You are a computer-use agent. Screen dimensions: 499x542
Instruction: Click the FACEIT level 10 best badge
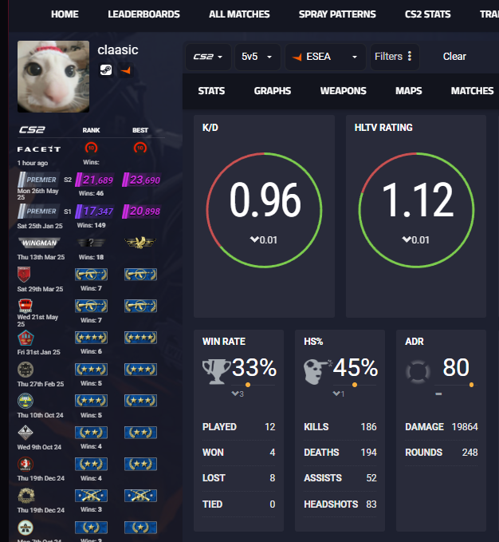[x=140, y=148]
